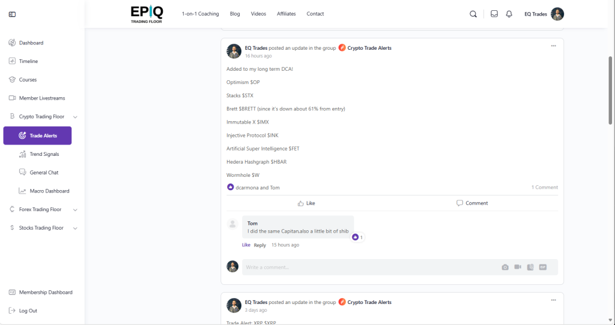View who liked: dcarmona and Tom
Viewport: 615px width, 325px height.
click(258, 188)
